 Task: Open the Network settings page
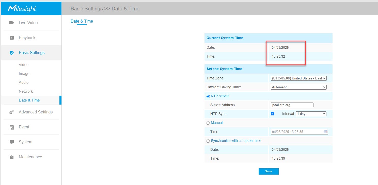26,91
